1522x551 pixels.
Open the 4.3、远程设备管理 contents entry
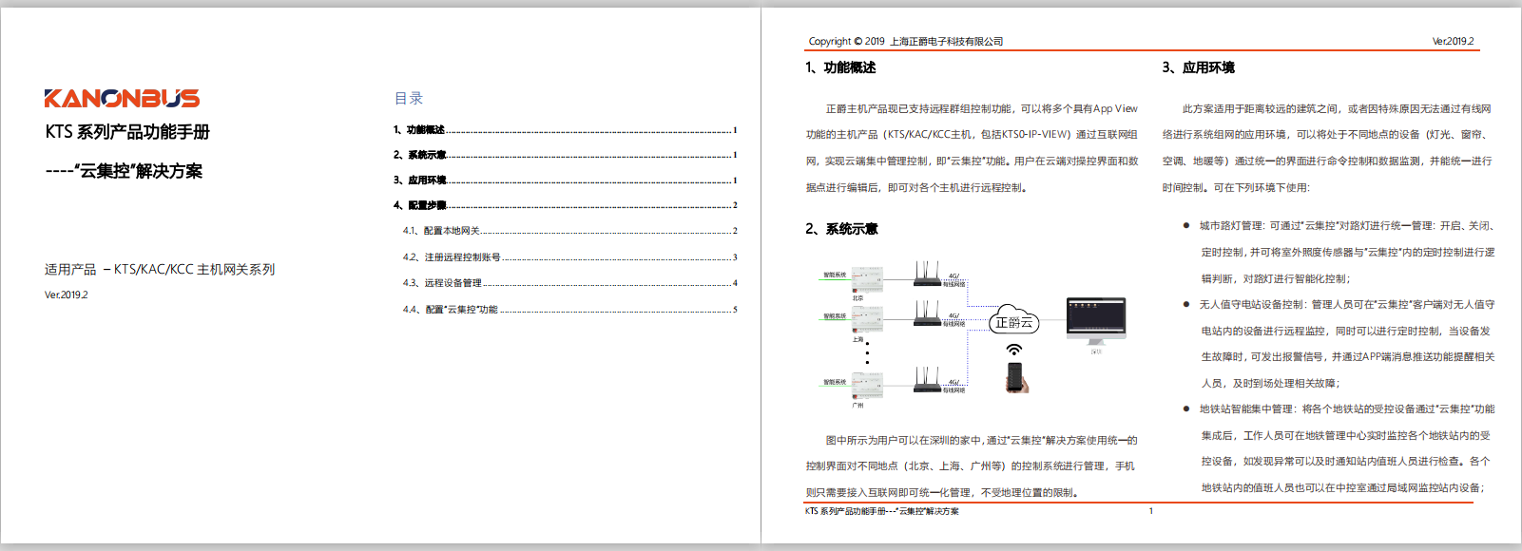[x=442, y=283]
